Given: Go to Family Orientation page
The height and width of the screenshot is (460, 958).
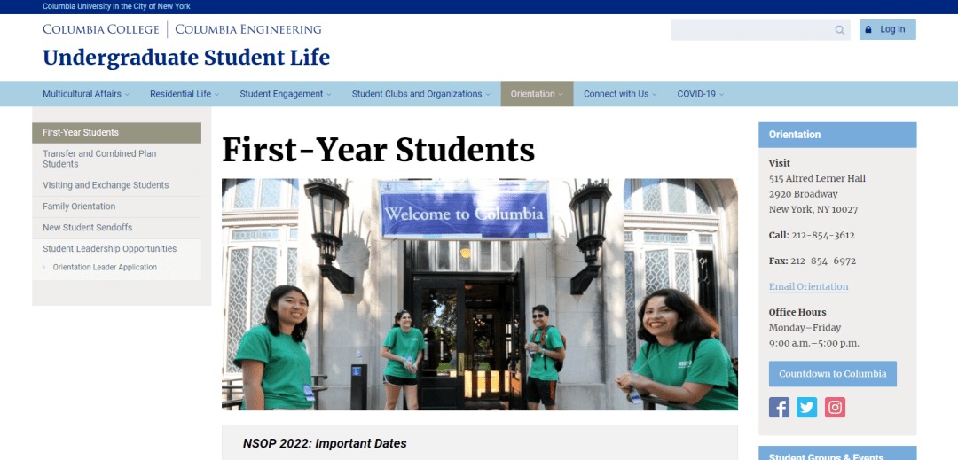Looking at the screenshot, I should [x=117, y=207].
